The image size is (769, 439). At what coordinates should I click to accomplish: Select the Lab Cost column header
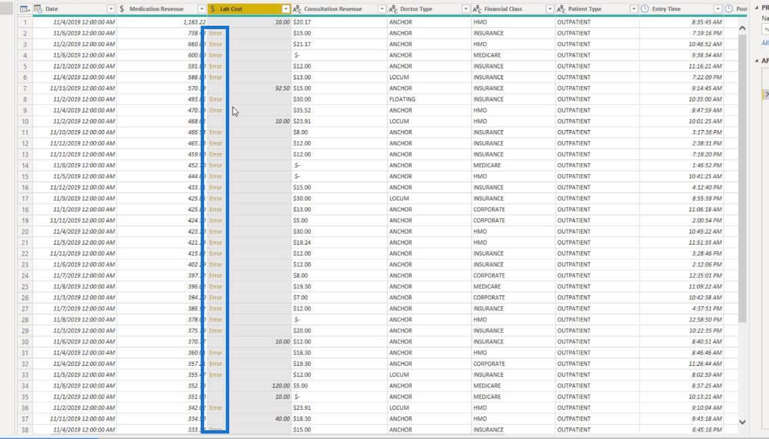tap(249, 9)
